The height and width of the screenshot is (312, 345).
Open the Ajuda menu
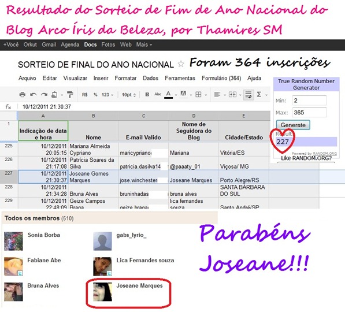coord(254,78)
